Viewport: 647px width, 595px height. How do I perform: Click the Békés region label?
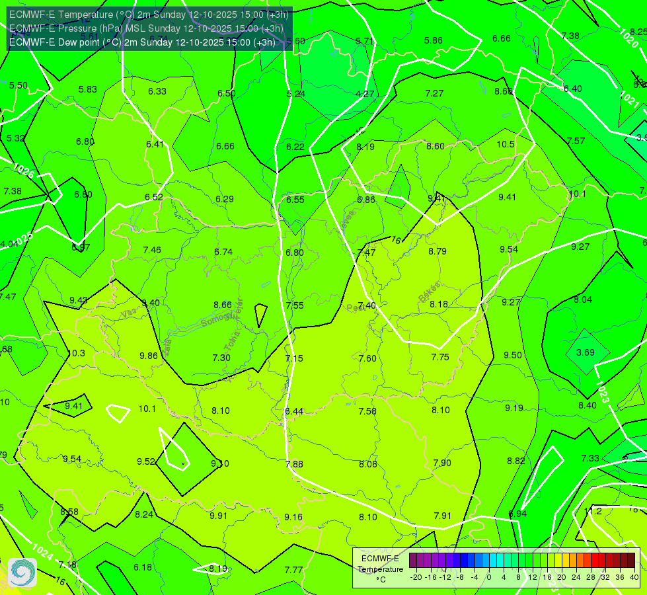coord(430,292)
